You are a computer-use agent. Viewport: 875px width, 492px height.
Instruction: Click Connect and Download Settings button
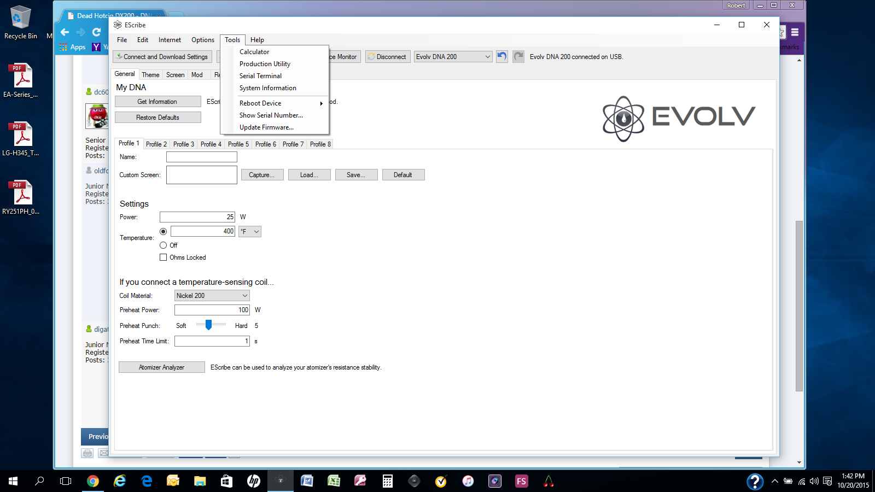163,56
